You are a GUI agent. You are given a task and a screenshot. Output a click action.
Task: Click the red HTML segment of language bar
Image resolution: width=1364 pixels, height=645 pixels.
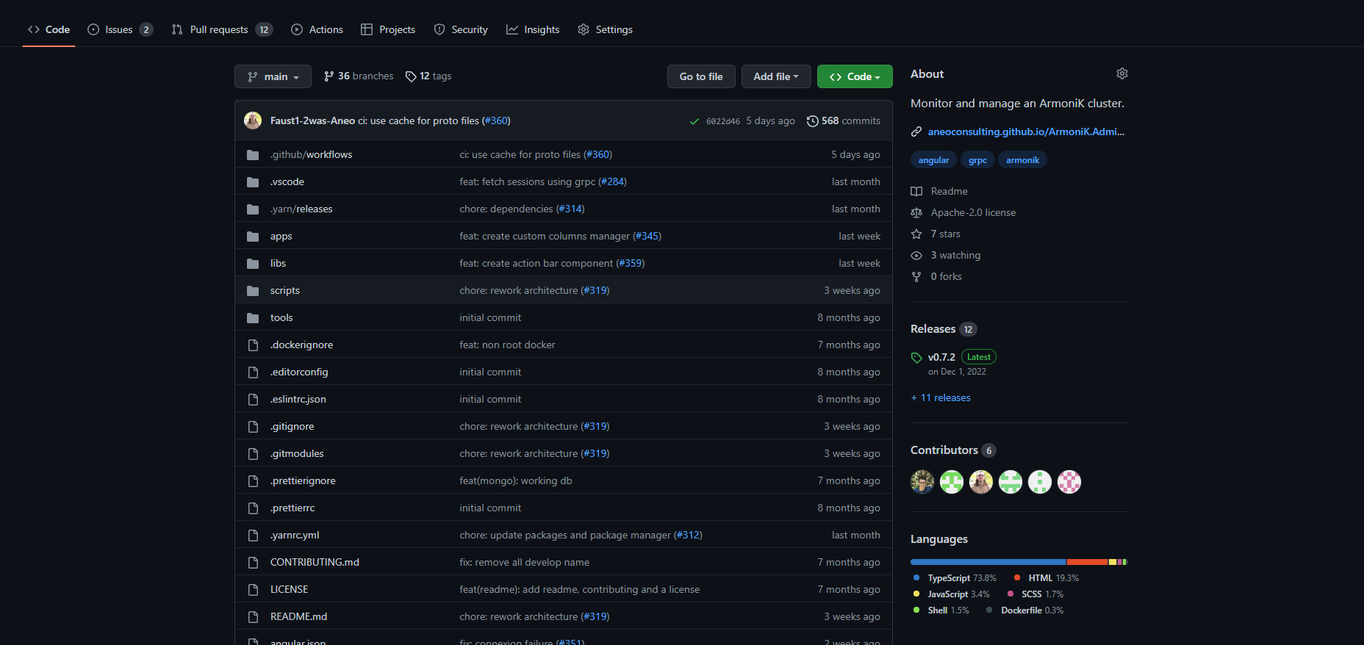pos(1087,562)
